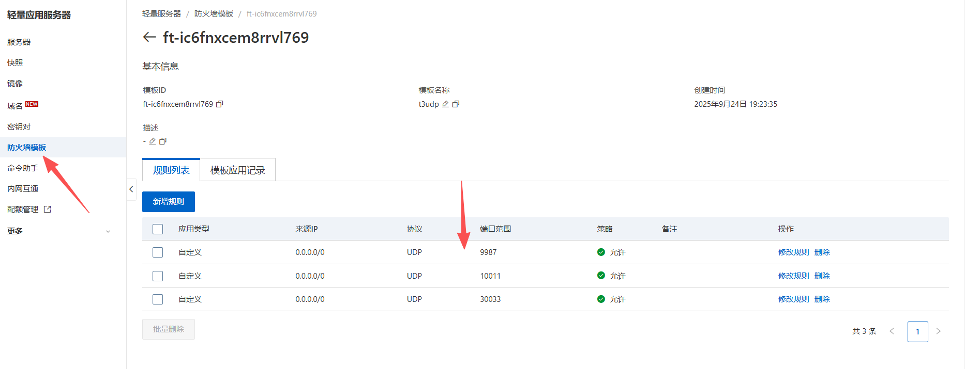Open 快照 in the sidebar

pos(15,63)
